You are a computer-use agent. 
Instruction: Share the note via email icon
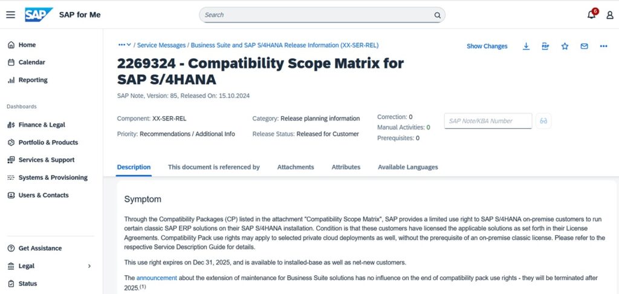[x=584, y=46]
